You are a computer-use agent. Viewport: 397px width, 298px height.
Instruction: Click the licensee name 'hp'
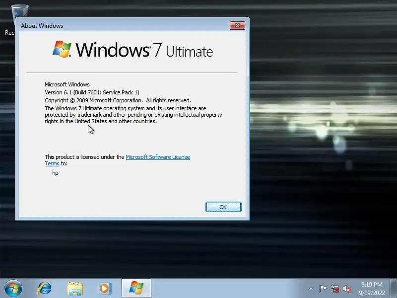55,173
